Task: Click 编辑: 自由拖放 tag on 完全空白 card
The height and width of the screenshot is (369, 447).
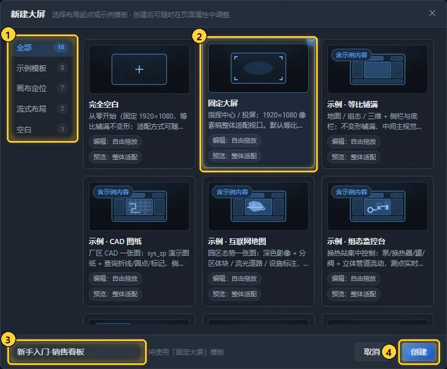Action: click(x=115, y=141)
